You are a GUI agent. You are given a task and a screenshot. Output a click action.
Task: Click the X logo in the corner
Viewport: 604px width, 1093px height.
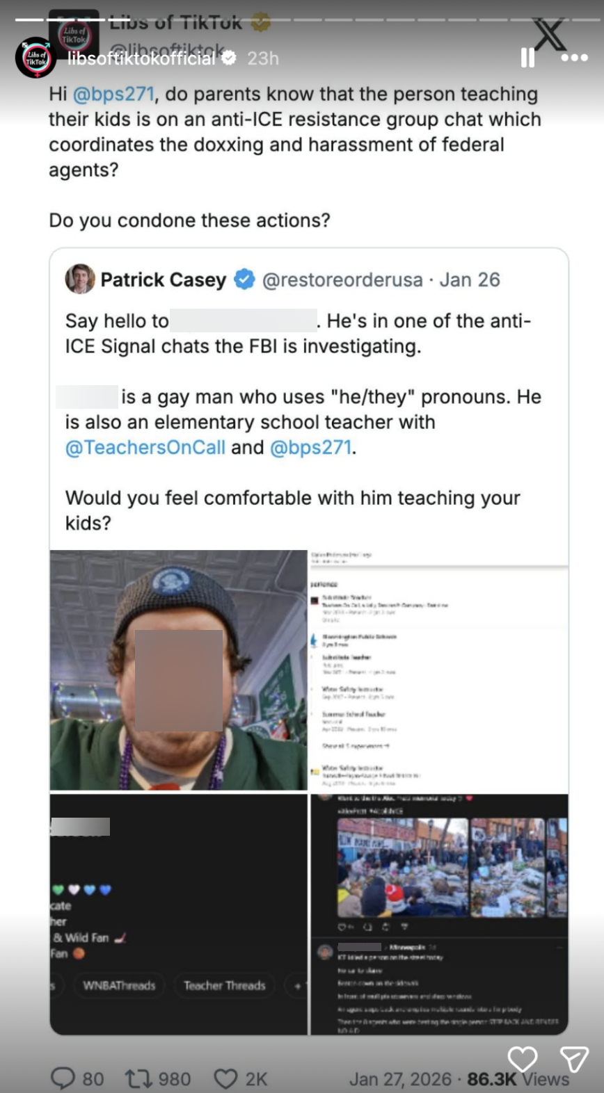click(x=550, y=33)
